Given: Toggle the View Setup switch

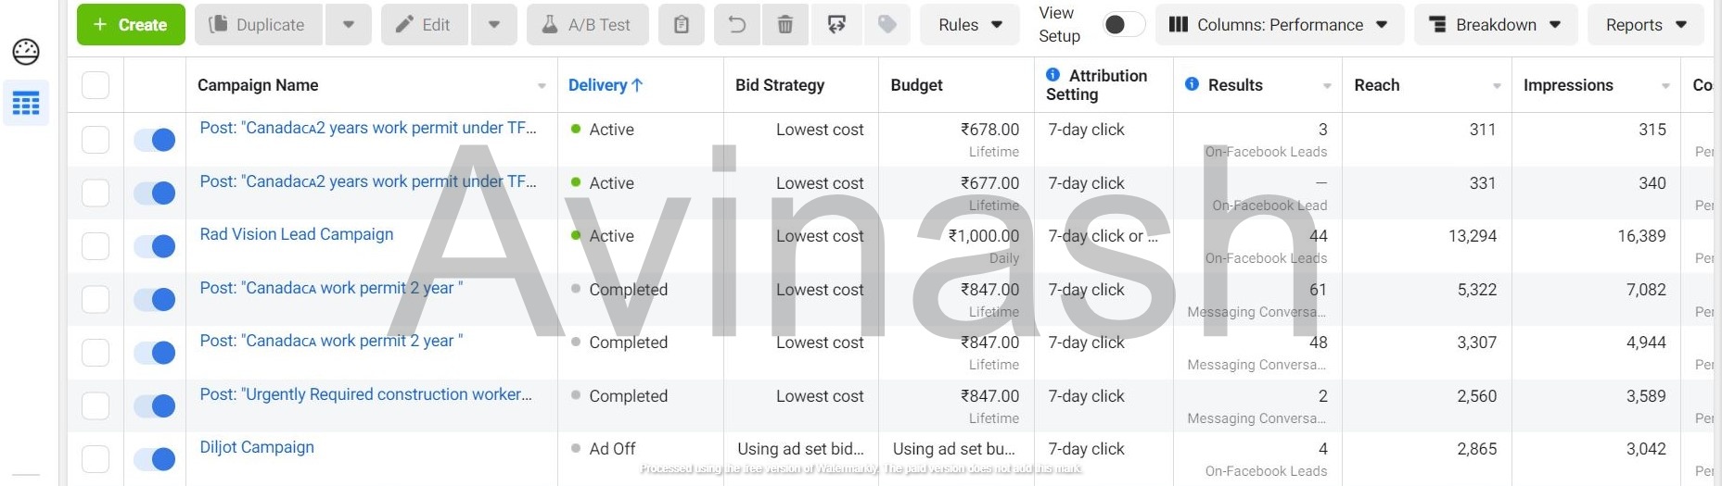Looking at the screenshot, I should (1123, 25).
